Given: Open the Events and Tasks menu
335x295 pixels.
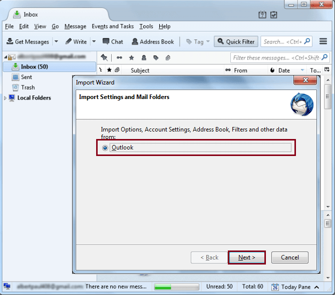Looking at the screenshot, I should [113, 26].
